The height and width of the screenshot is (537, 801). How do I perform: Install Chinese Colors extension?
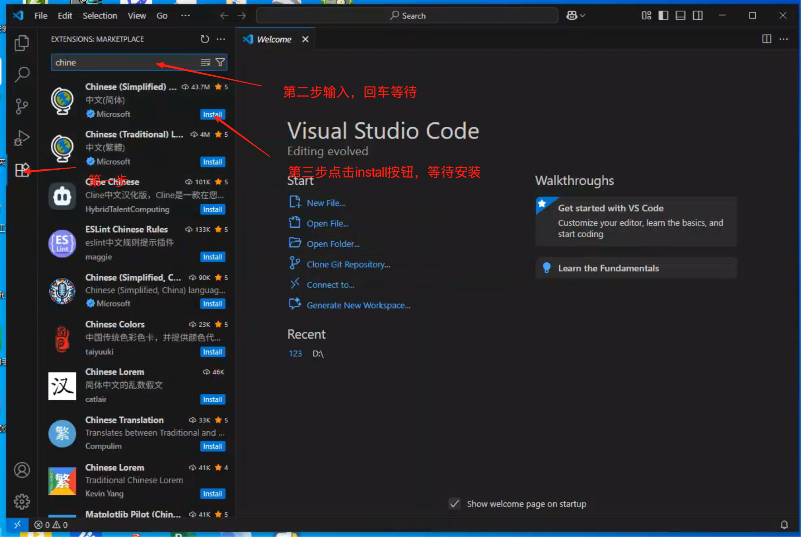click(212, 352)
